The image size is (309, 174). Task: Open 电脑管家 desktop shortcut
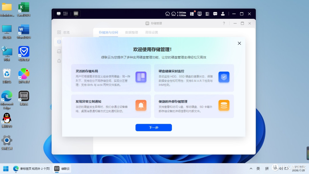pos(24,54)
